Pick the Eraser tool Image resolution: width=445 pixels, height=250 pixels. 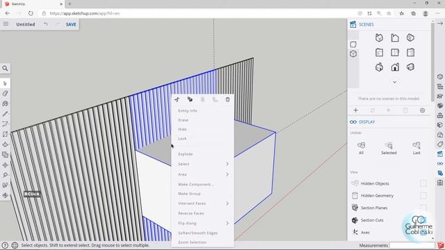[x=5, y=94]
